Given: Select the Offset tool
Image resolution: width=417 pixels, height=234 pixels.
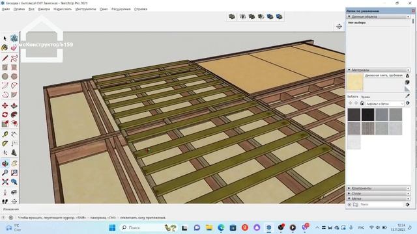Looking at the screenshot, I should pyautogui.click(x=14, y=123).
